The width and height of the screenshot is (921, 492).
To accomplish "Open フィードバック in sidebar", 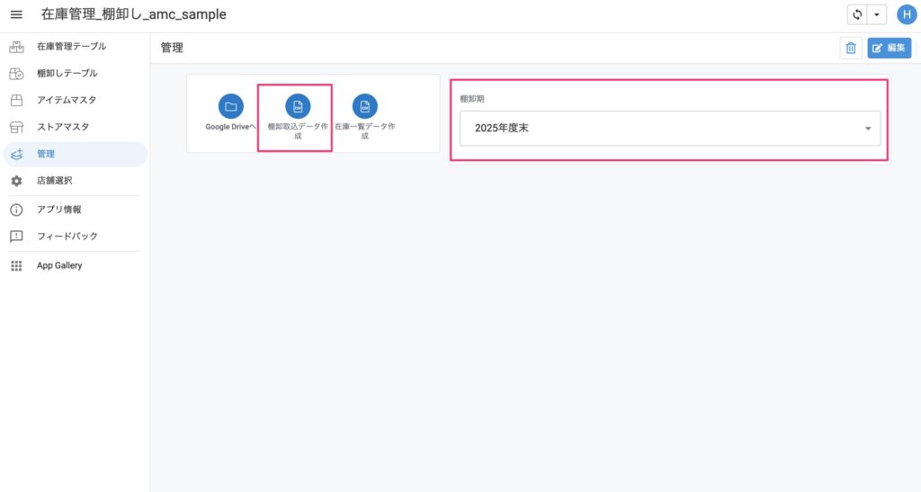I will click(x=76, y=236).
